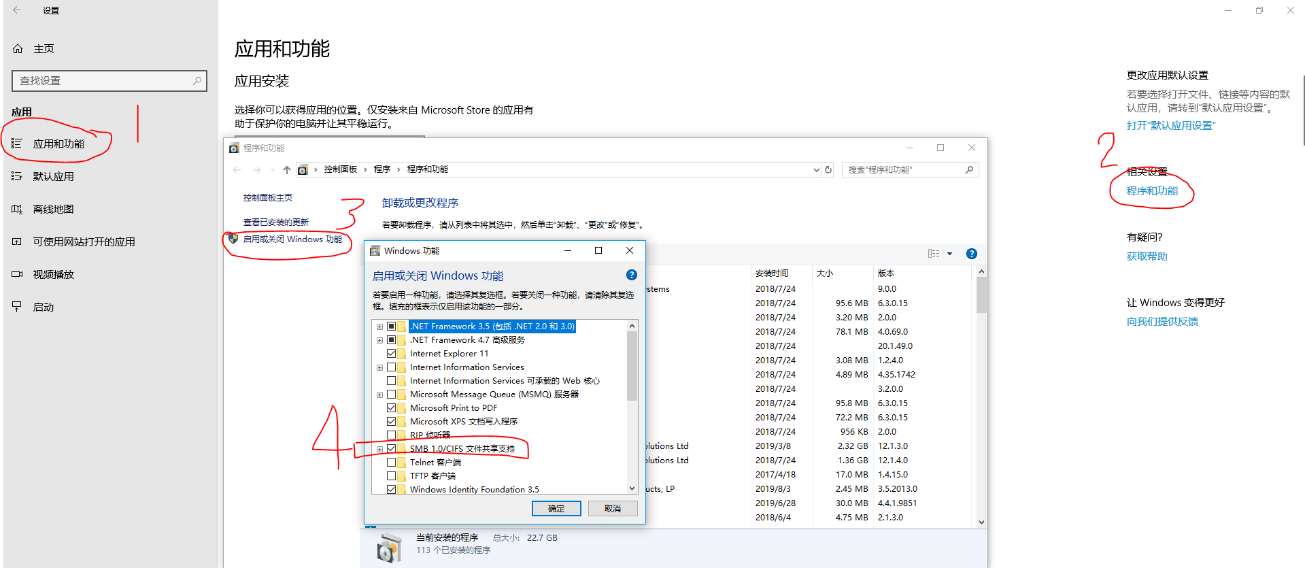Screen dimensions: 1305x568
Task: Click shield icon beside 启用或关闭 Windows 功能
Action: [x=233, y=239]
